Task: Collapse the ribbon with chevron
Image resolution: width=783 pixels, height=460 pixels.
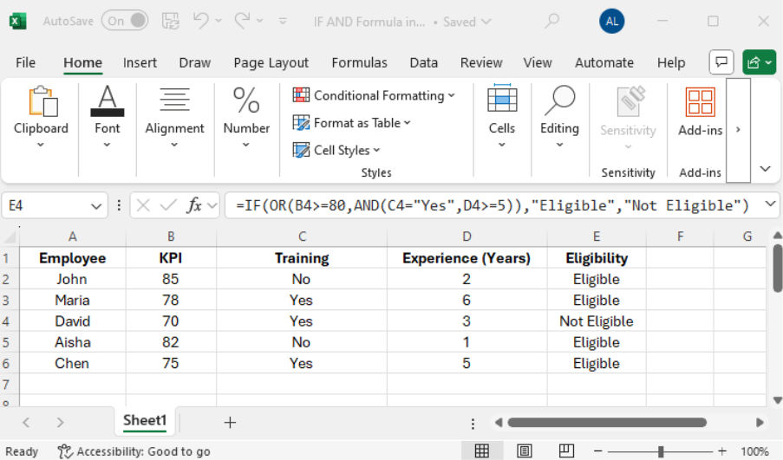Action: click(x=765, y=169)
